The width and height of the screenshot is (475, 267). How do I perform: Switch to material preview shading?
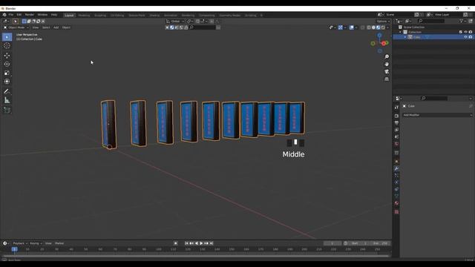click(379, 27)
